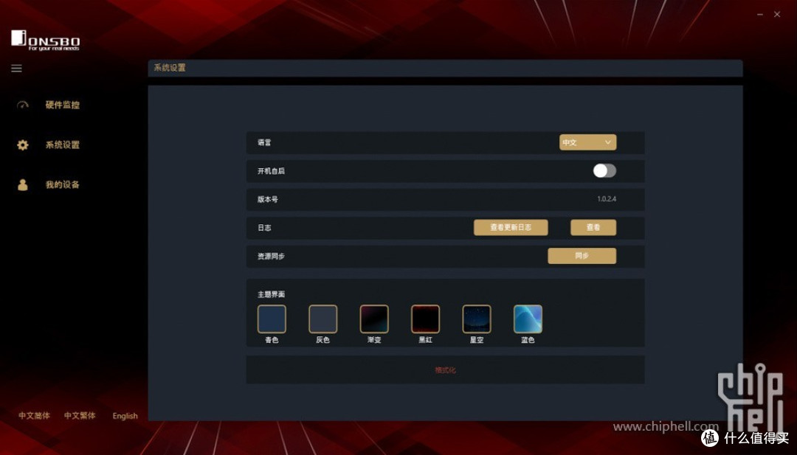Viewport: 797px width, 455px height.
Task: Click the 同步 resource sync button
Action: tap(582, 256)
